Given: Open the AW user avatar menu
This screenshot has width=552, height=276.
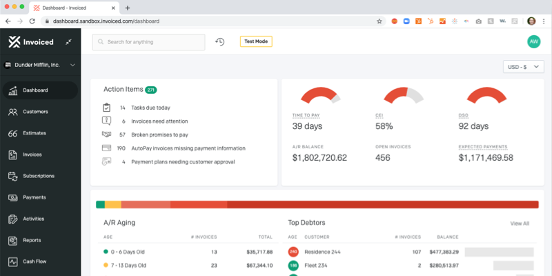Looking at the screenshot, I should pos(533,41).
